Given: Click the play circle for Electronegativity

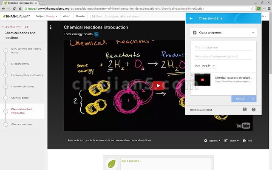Looking at the screenshot, I should pos(6,64).
